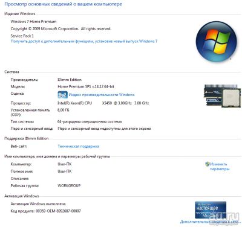Screen dimensions: 242x227
Task: Open link to get new Windows 7 edition features
Action: pyautogui.click(x=84, y=41)
